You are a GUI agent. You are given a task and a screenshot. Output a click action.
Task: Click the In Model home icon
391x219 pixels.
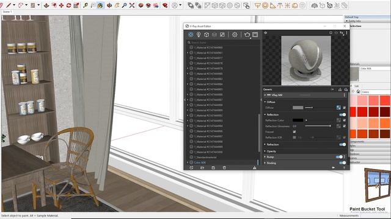tap(358, 92)
